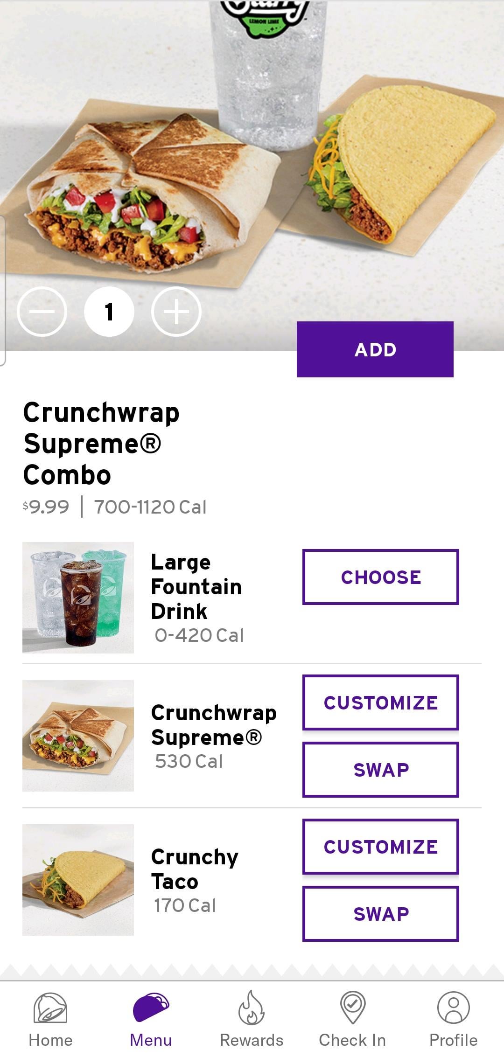Open Rewards flame icon
504x1057 pixels.
coord(252,1008)
